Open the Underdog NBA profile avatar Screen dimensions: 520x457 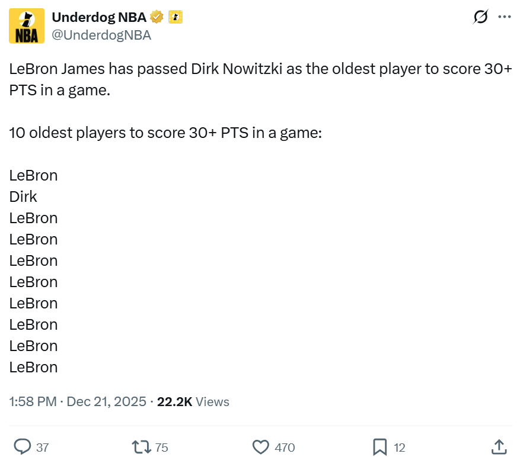(27, 26)
